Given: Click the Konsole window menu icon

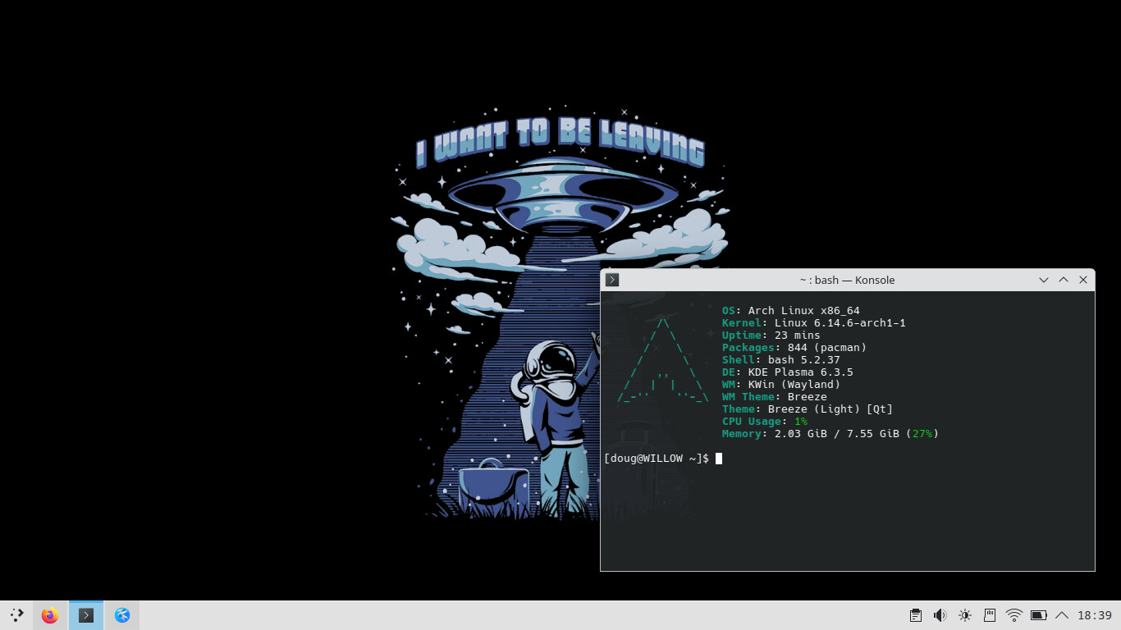Looking at the screenshot, I should click(x=612, y=280).
